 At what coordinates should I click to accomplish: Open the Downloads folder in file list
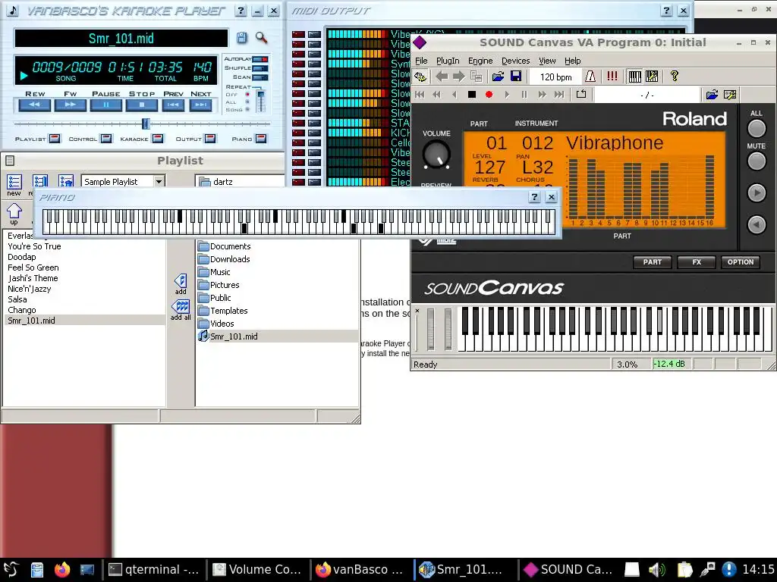click(x=230, y=259)
